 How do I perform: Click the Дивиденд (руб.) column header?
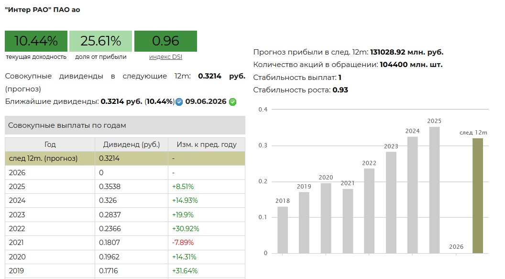click(x=132, y=145)
